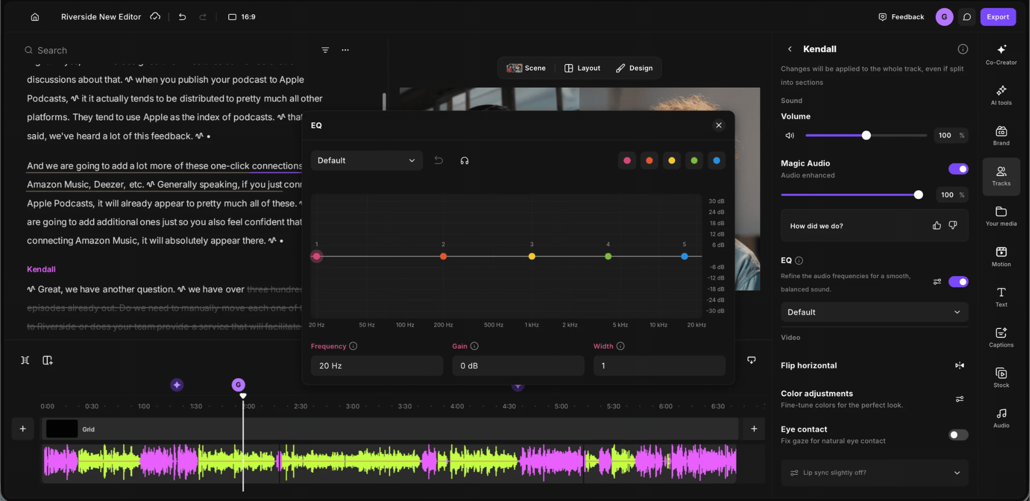Switch to Layout tab
This screenshot has width=1030, height=501.
[x=582, y=68]
